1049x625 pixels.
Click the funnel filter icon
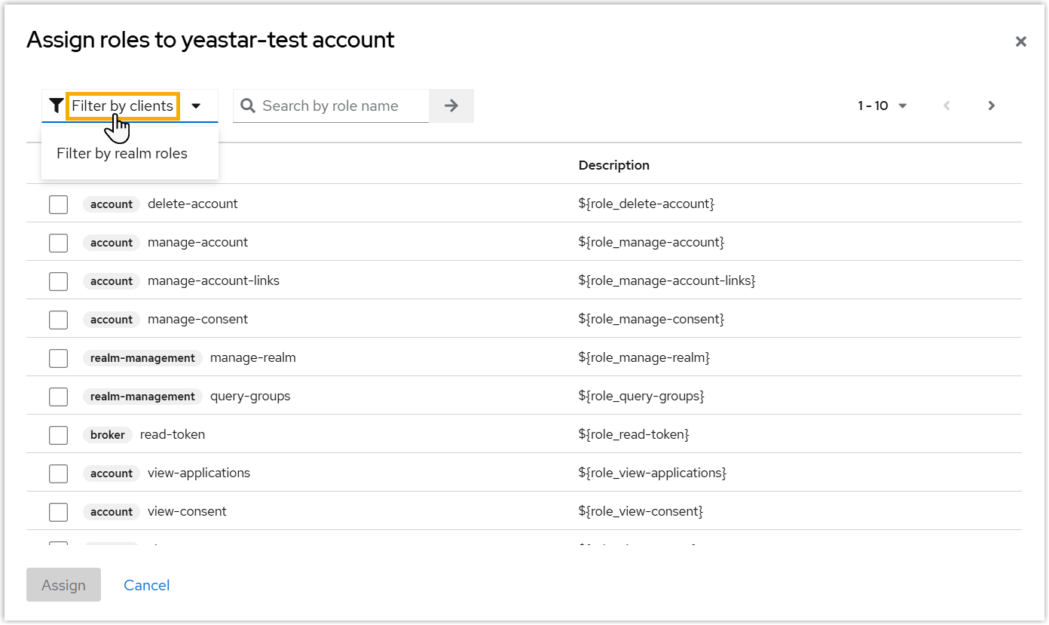(x=56, y=106)
